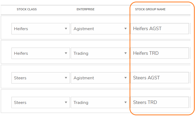195x119 pixels.
Task: Click into the Steers TRD name field
Action: click(159, 102)
